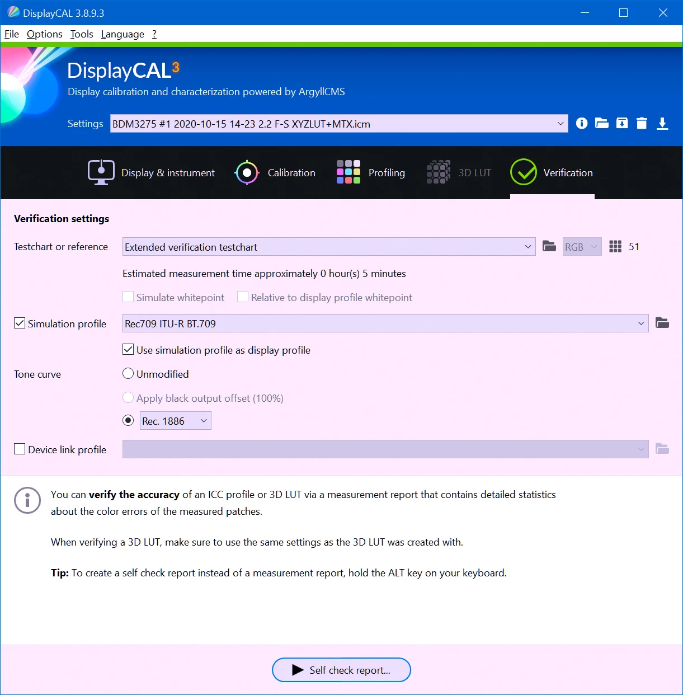This screenshot has width=683, height=695.
Task: Open the File menu
Action: [x=12, y=34]
